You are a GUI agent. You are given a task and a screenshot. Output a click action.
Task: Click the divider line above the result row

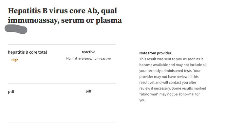(x=62, y=44)
